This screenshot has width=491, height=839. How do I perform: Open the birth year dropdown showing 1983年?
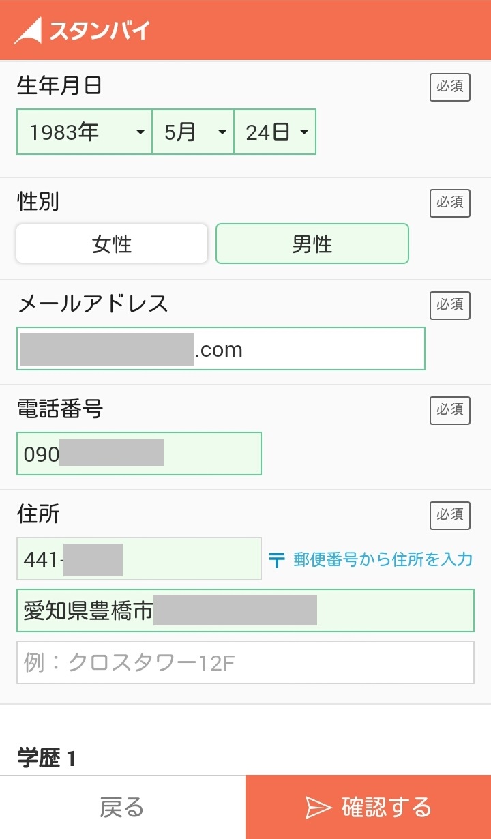84,132
